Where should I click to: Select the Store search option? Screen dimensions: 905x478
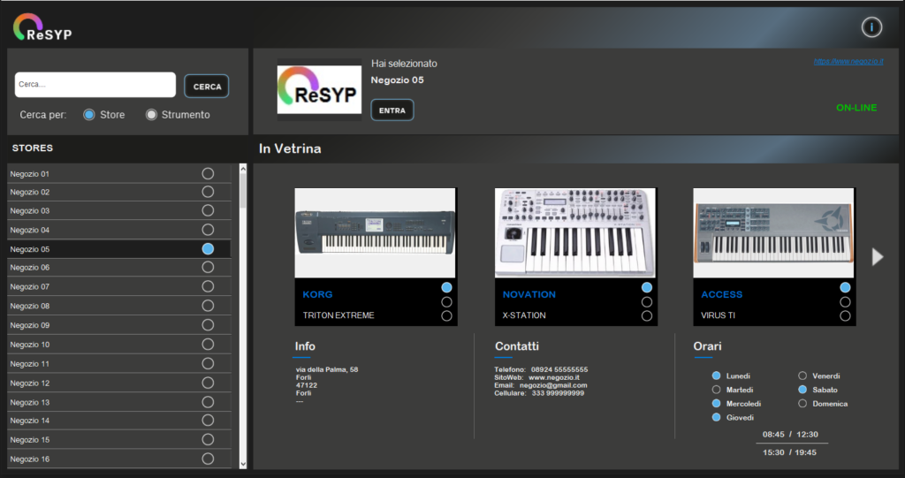click(89, 115)
